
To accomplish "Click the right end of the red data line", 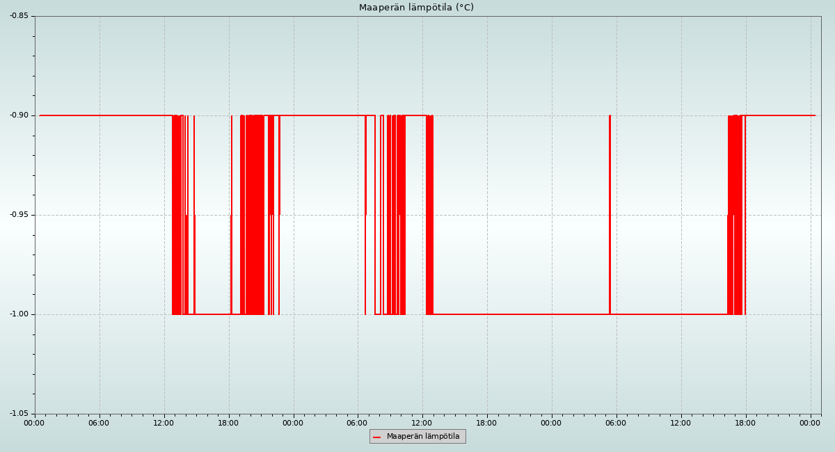I will [814, 115].
